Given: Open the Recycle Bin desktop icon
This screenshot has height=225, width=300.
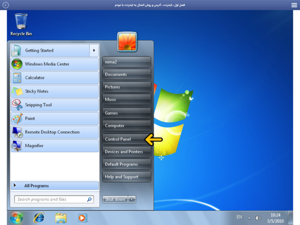Looking at the screenshot, I should tap(21, 24).
